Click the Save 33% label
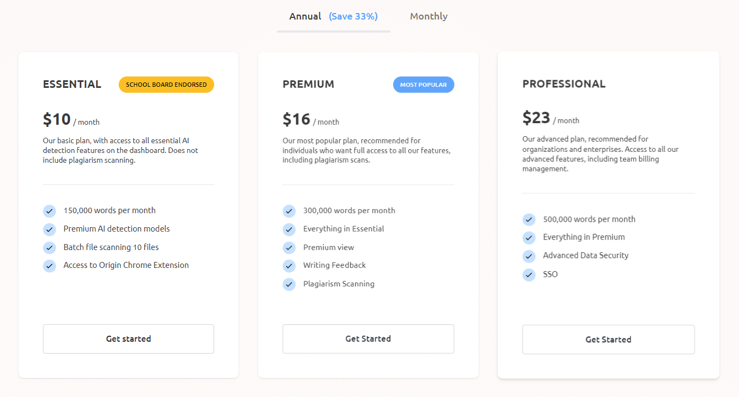The width and height of the screenshot is (739, 397). pos(353,16)
